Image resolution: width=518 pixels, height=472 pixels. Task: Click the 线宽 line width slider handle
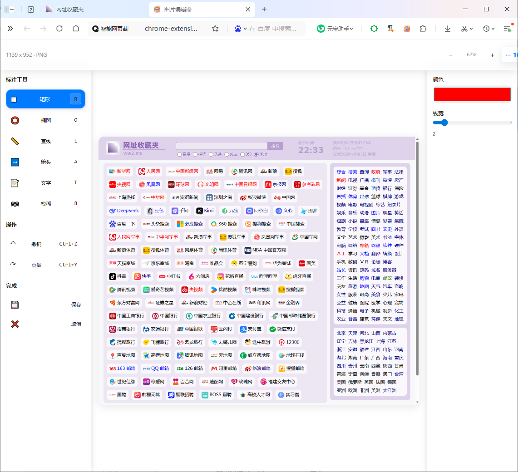click(x=444, y=123)
